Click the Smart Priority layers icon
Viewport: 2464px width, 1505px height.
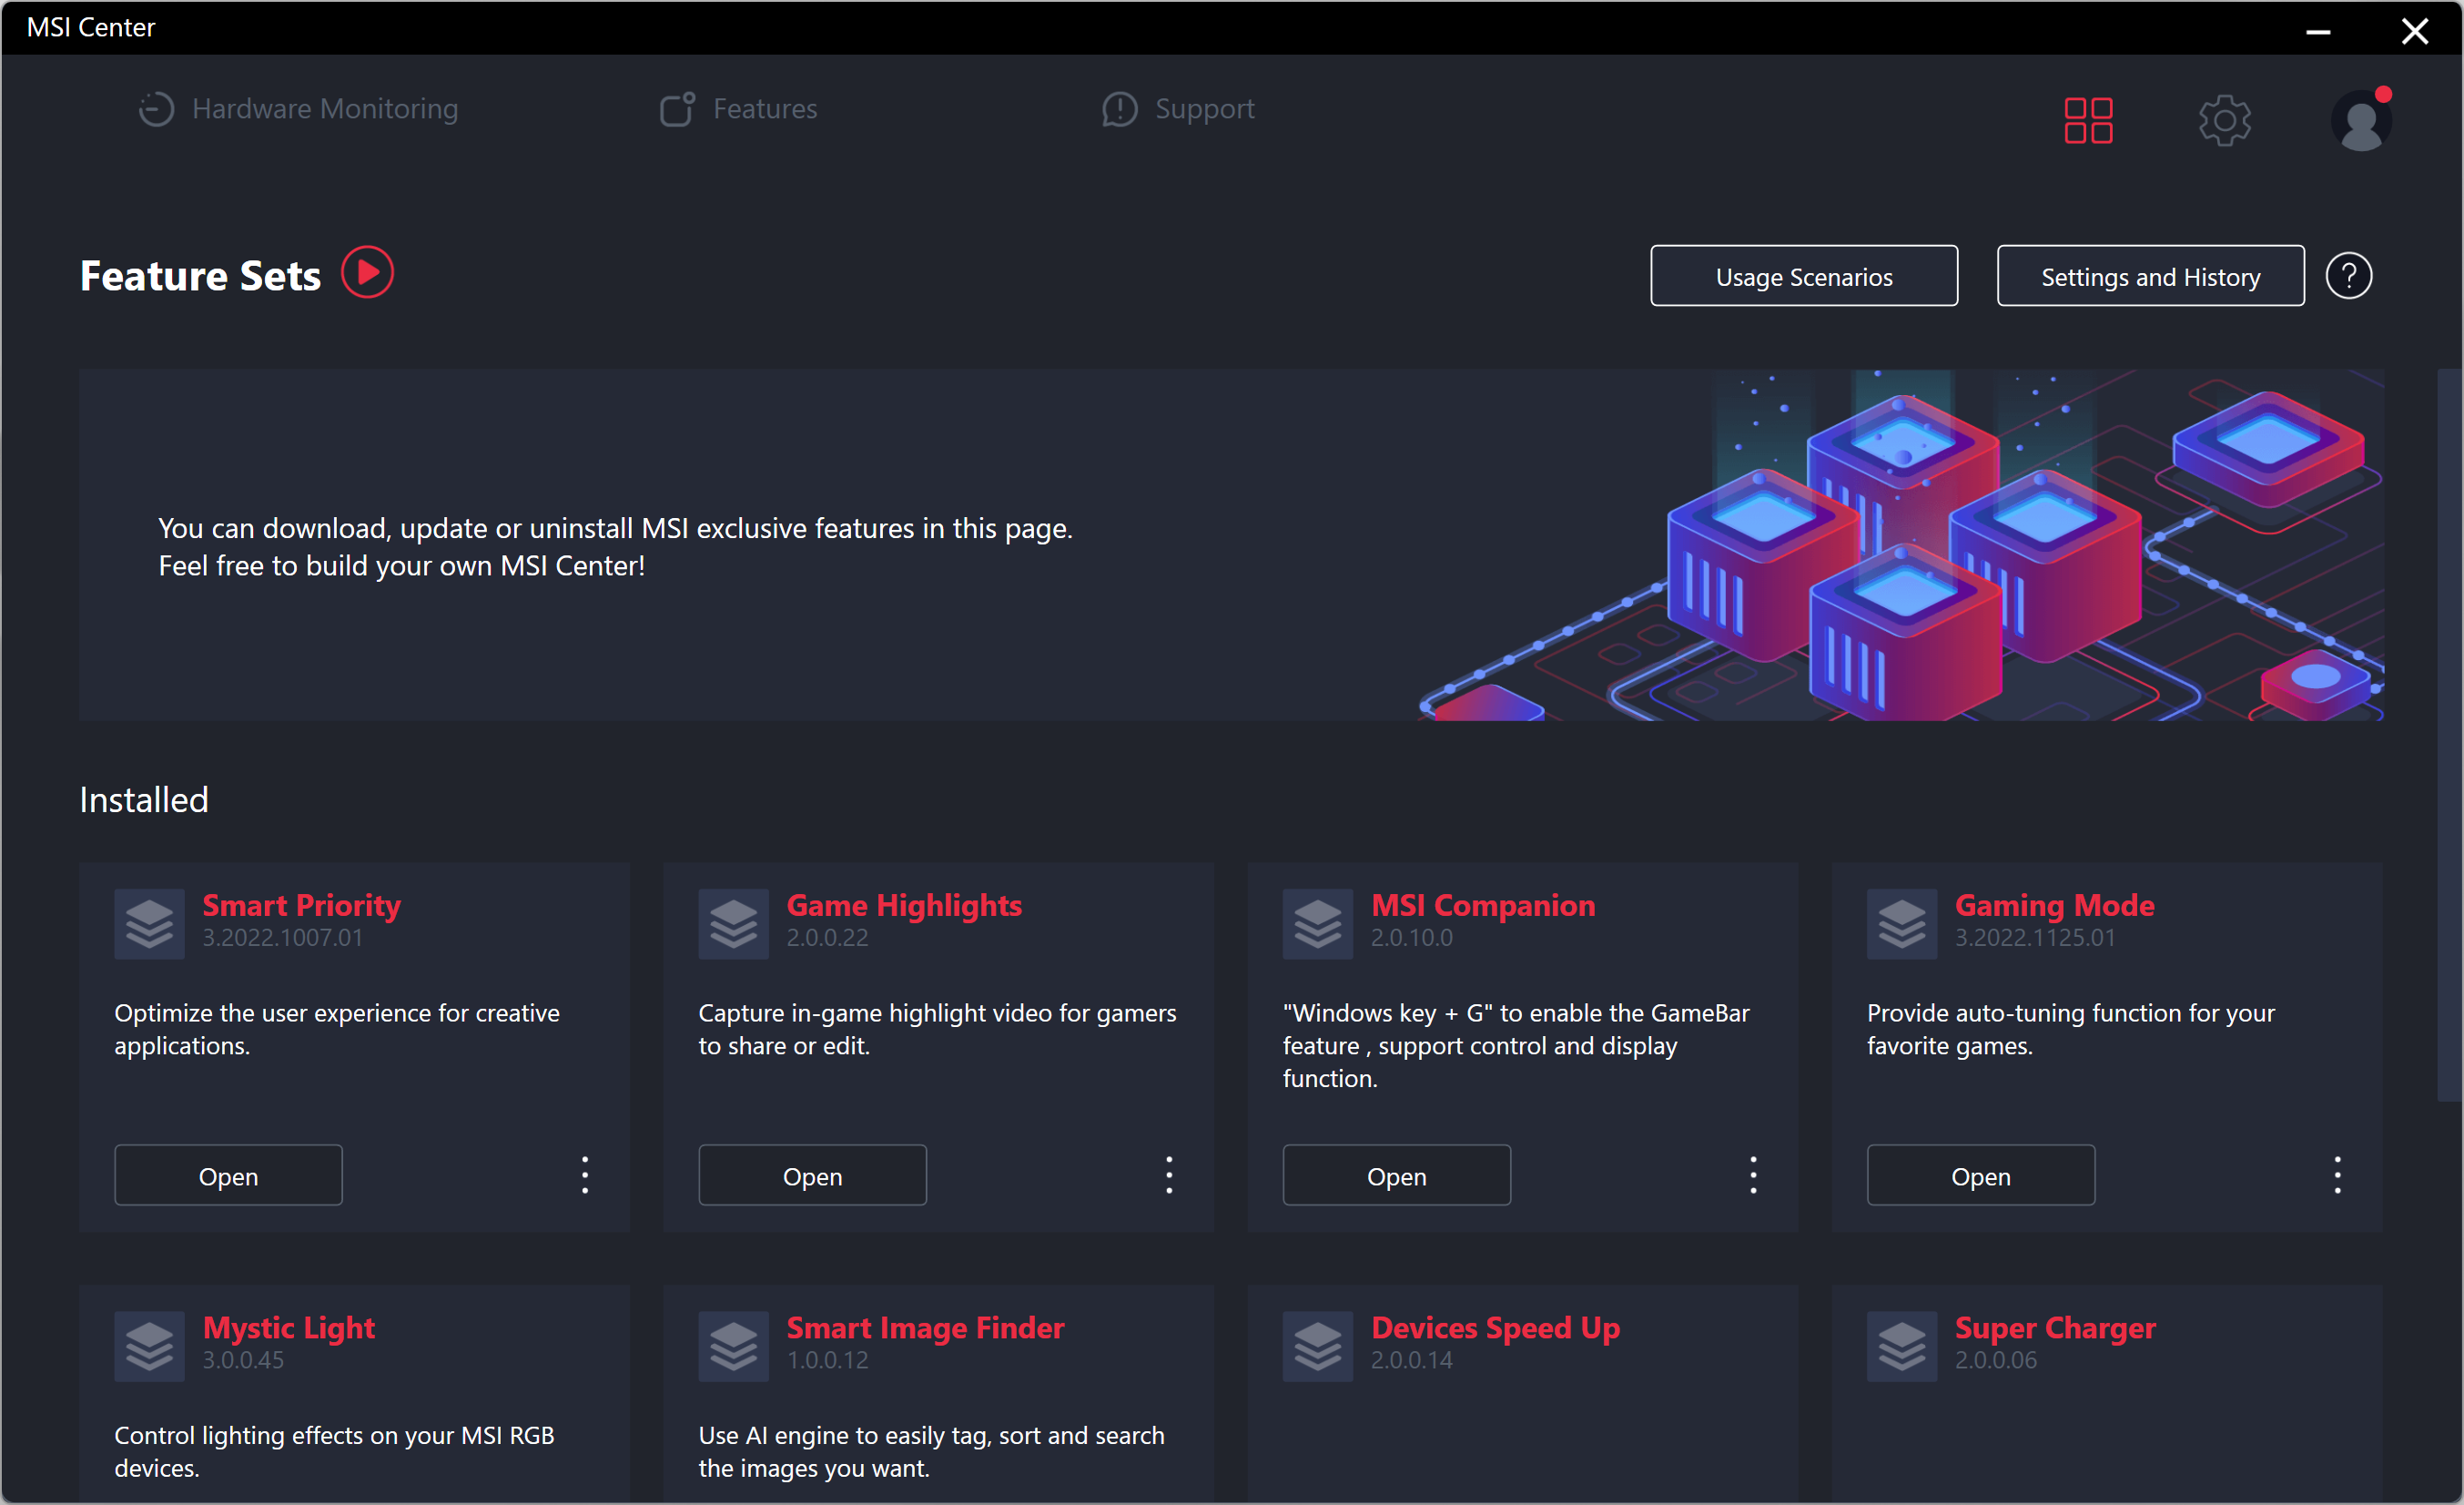(149, 923)
